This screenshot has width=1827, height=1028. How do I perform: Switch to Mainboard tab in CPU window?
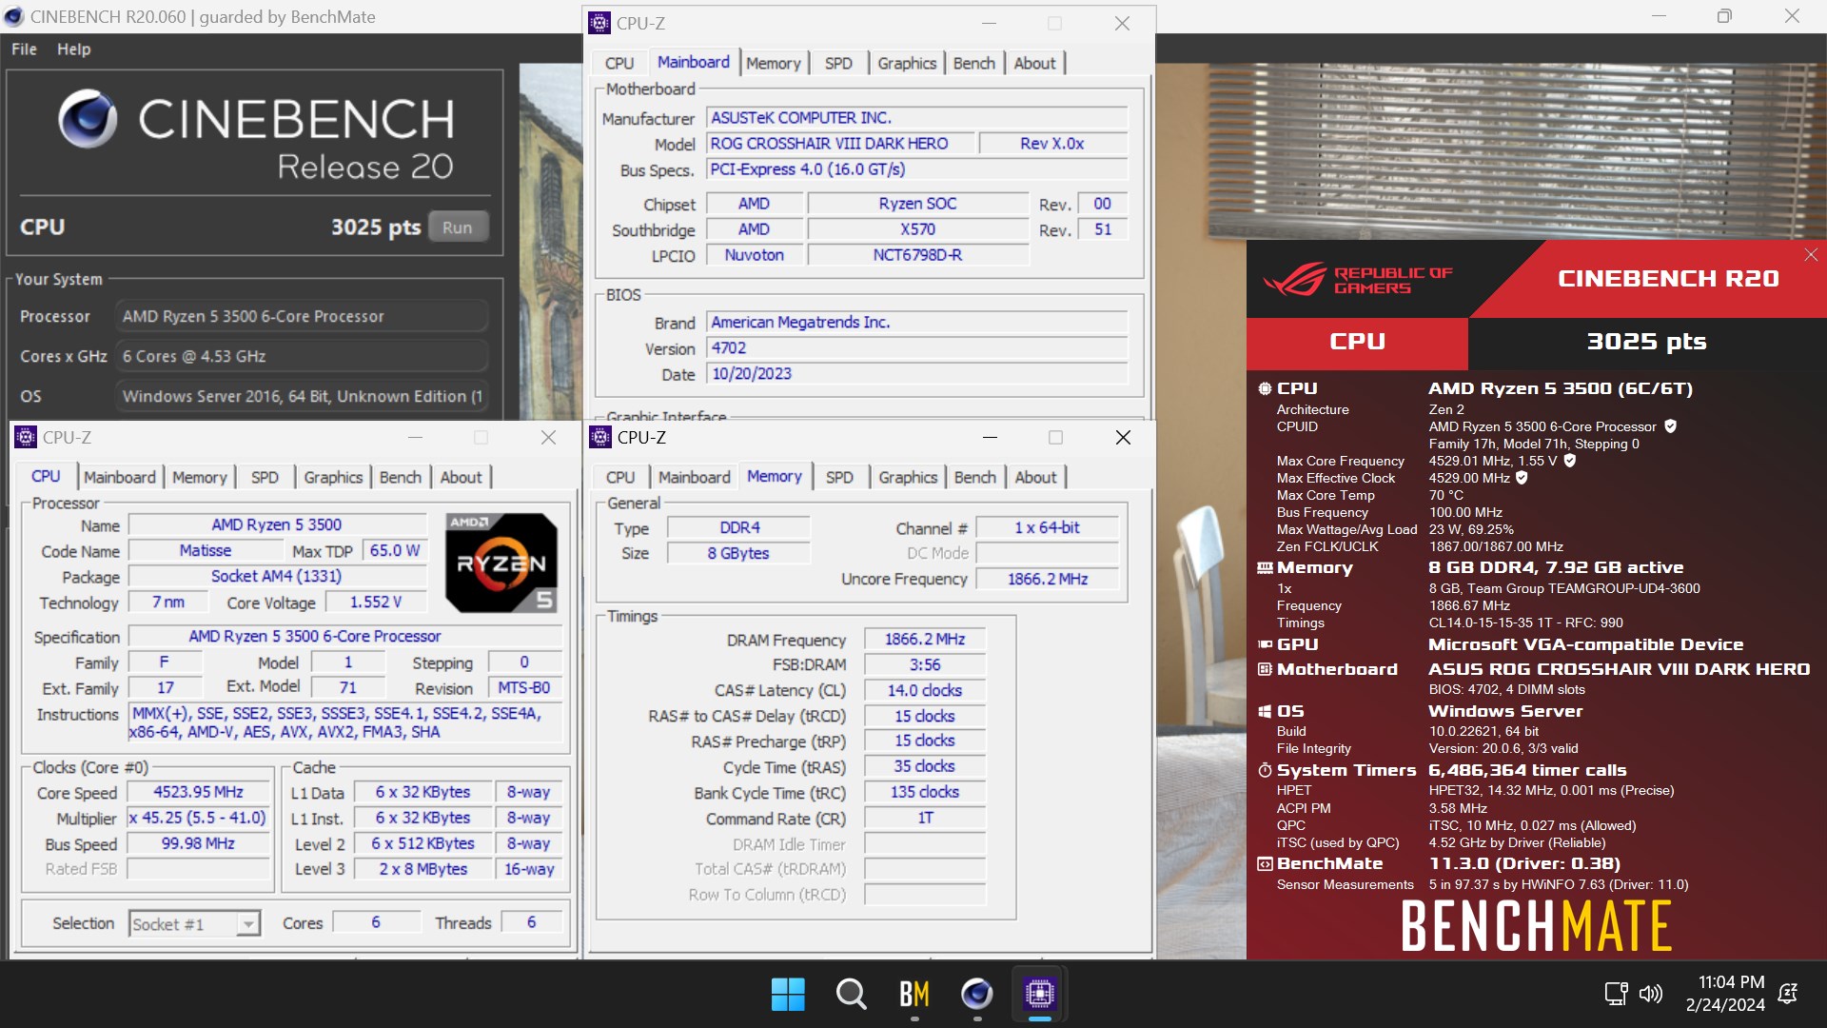(x=119, y=477)
